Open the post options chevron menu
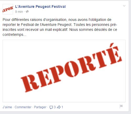This screenshot has height=114, width=131. click(124, 6)
